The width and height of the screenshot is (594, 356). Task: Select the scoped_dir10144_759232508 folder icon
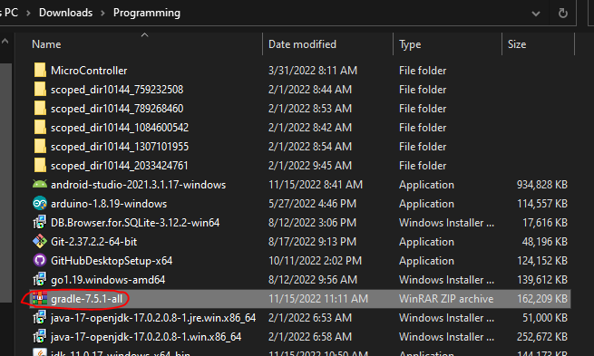40,90
